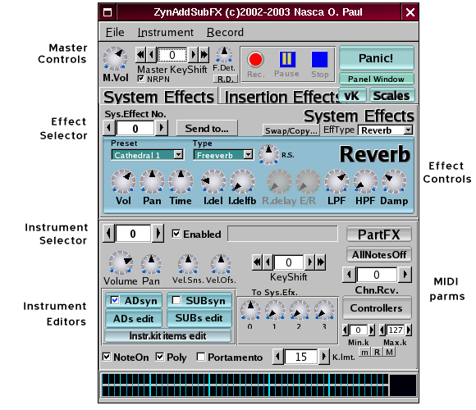Open the Instrument menu

166,32
